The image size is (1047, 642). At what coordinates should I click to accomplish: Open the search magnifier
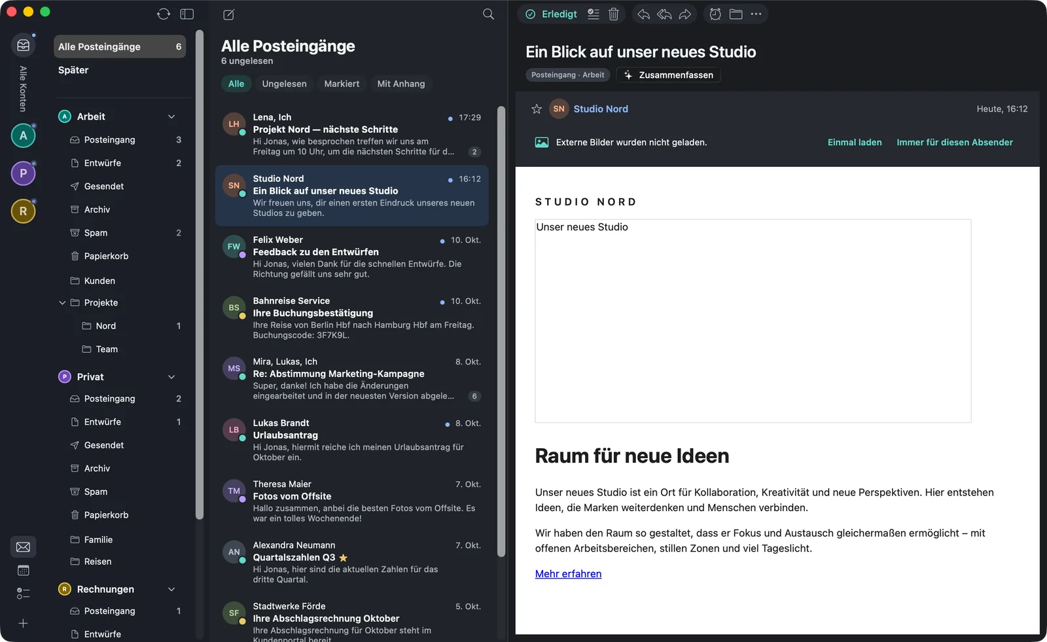pyautogui.click(x=488, y=14)
